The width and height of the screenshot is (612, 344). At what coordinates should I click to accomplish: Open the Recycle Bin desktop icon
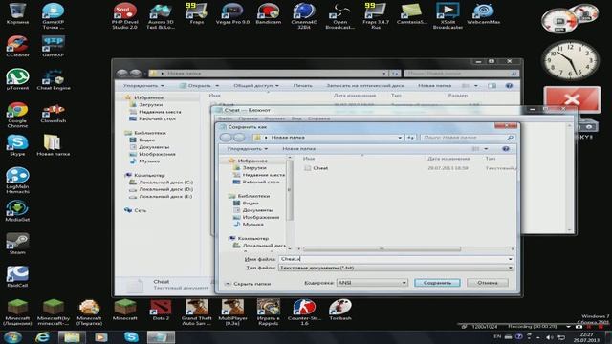point(17,13)
